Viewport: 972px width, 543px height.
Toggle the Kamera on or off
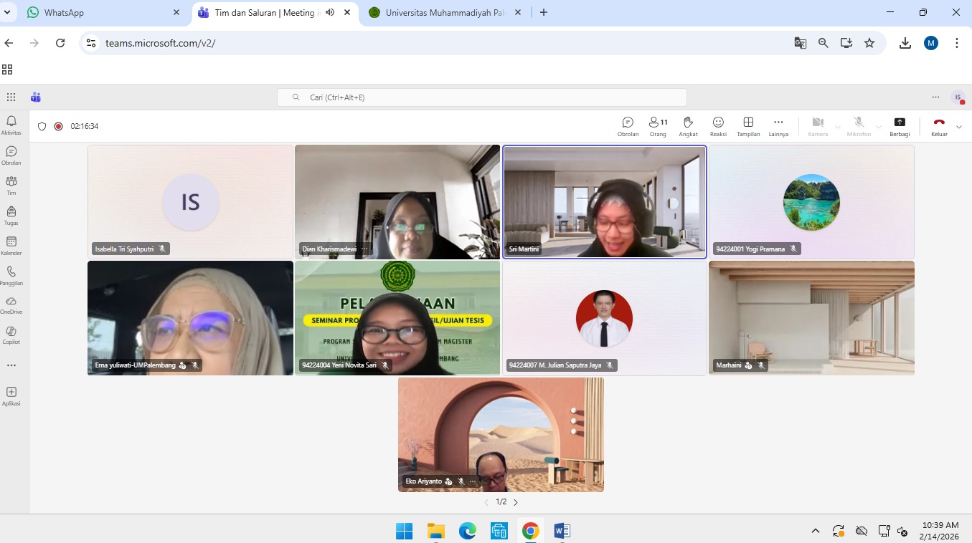click(x=817, y=126)
